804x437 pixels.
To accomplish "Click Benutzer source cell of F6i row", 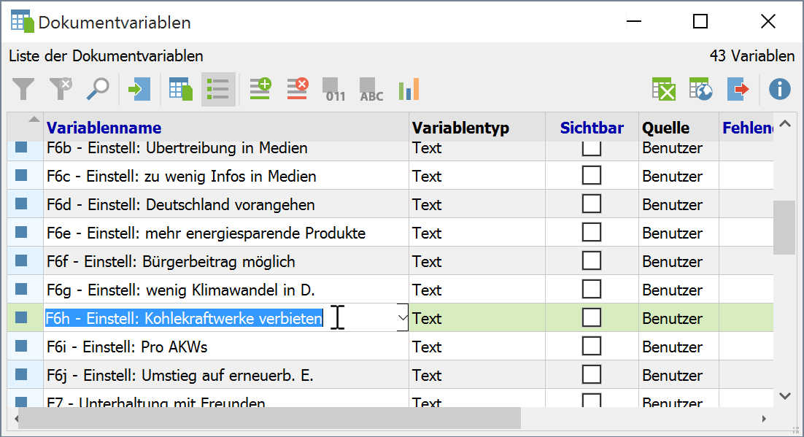I will click(679, 347).
